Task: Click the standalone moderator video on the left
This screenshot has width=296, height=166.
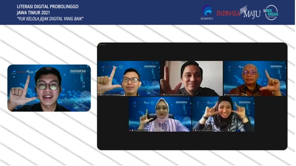Action: coord(49,88)
